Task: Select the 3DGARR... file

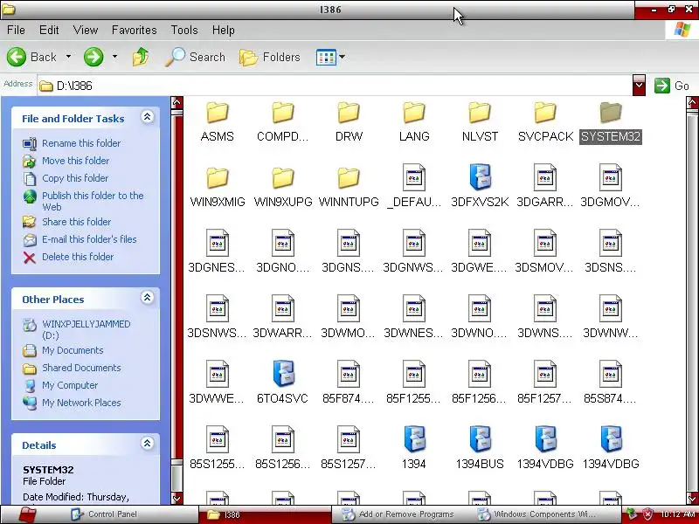Action: point(545,187)
